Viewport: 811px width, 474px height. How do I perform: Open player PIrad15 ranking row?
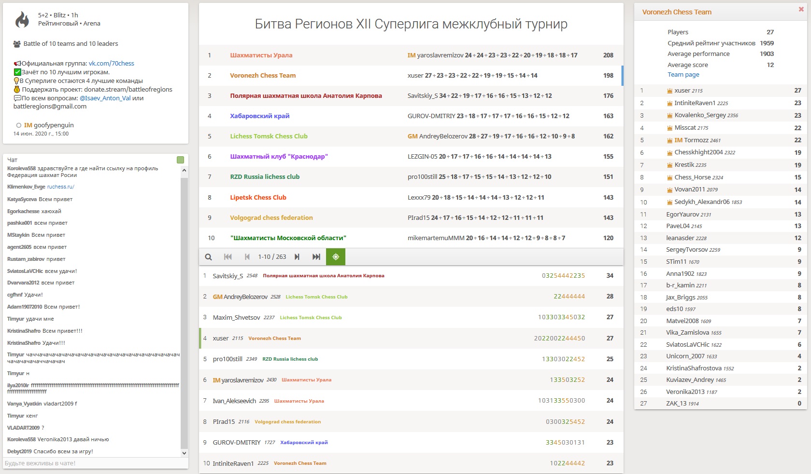pos(411,422)
